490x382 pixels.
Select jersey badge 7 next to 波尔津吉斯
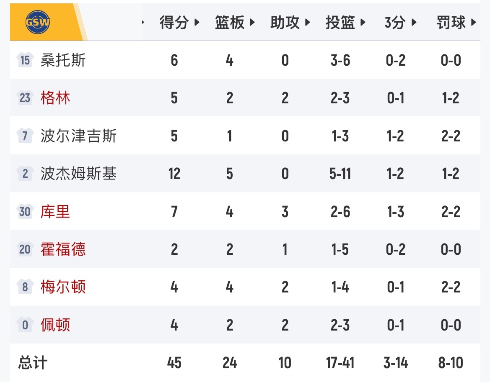click(24, 136)
